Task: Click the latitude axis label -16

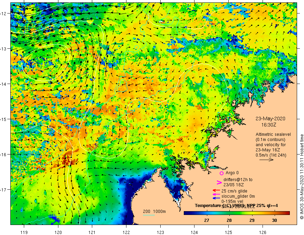Action: point(4,154)
